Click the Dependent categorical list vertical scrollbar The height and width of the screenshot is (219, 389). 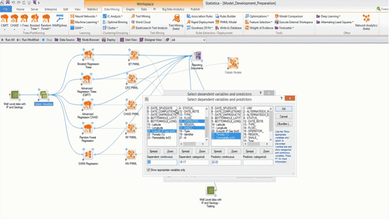206,124
